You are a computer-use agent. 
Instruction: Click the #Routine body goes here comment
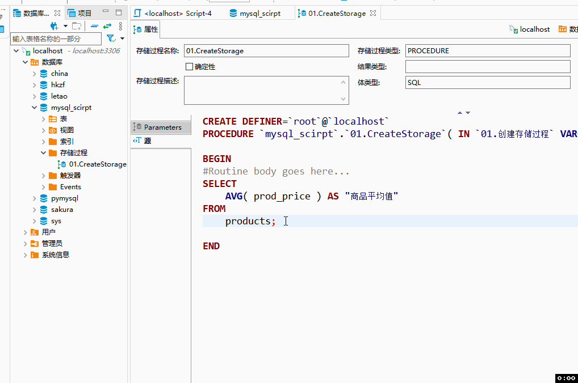tap(276, 172)
